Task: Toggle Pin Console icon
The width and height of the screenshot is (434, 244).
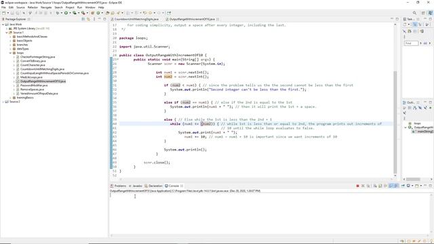Action: click(403, 186)
